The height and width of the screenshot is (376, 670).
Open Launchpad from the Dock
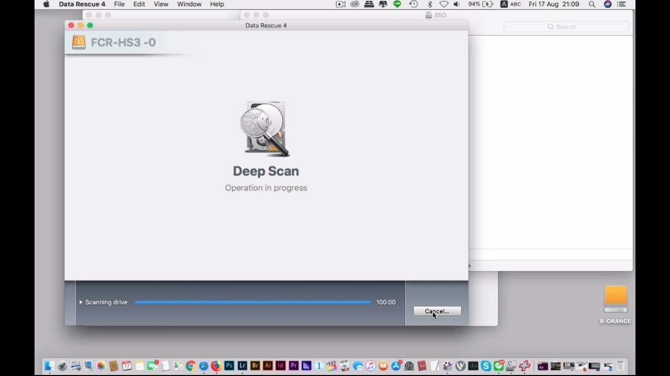coord(62,366)
